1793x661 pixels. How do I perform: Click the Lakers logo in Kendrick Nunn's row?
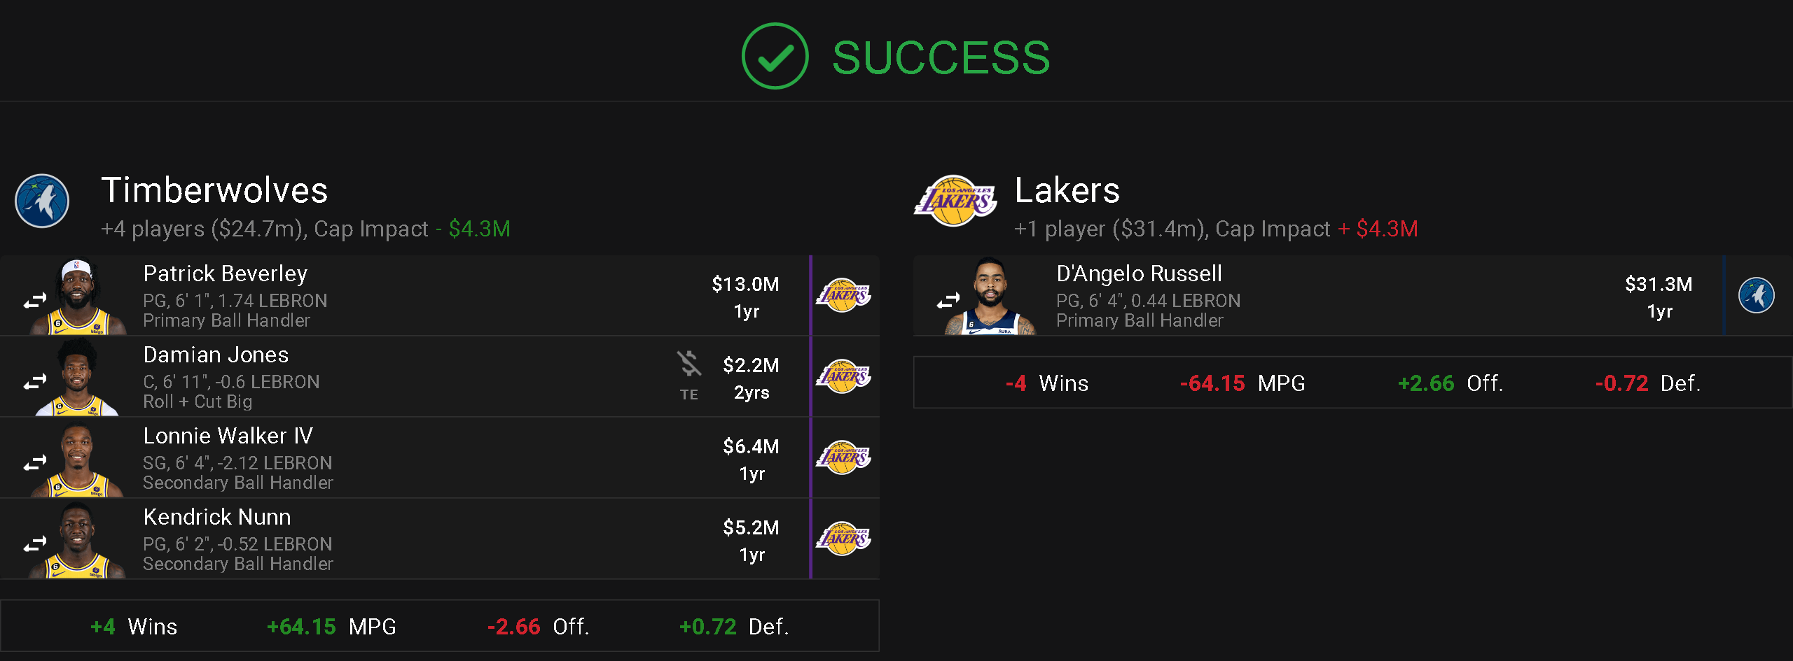[x=844, y=539]
